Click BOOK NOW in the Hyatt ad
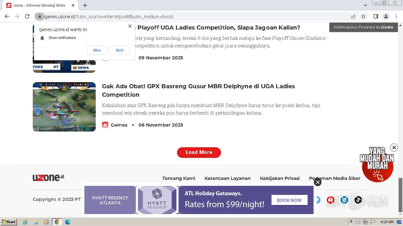This screenshot has width=403, height=226. (289, 200)
